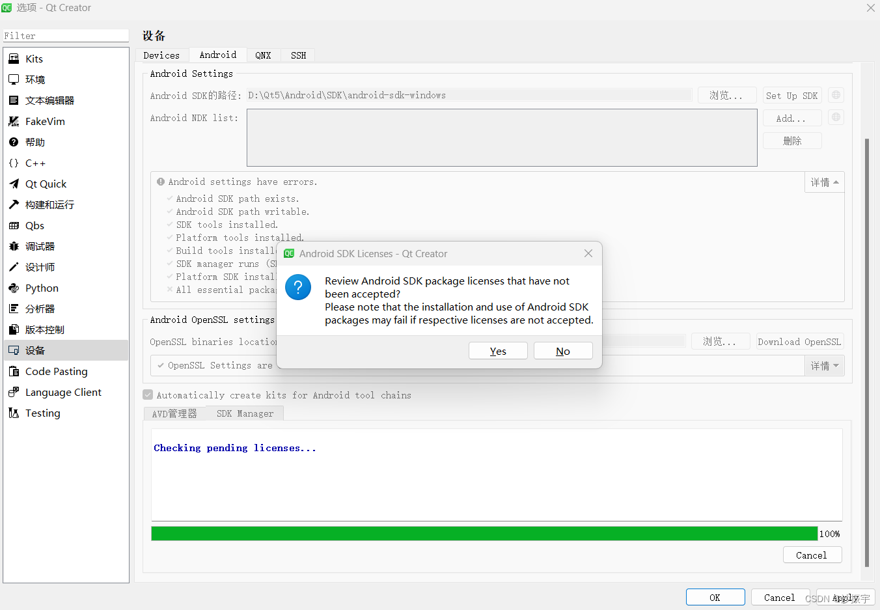Click the 文本编辑器 icon
This screenshot has height=610, width=880.
(14, 100)
